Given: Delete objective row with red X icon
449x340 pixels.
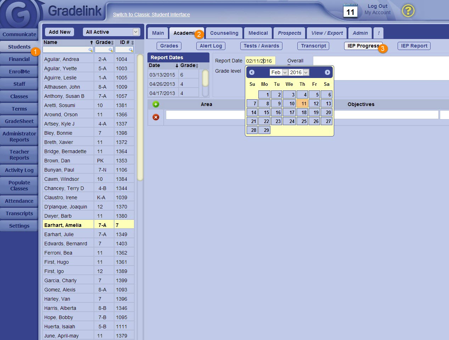Looking at the screenshot, I should pos(156,117).
